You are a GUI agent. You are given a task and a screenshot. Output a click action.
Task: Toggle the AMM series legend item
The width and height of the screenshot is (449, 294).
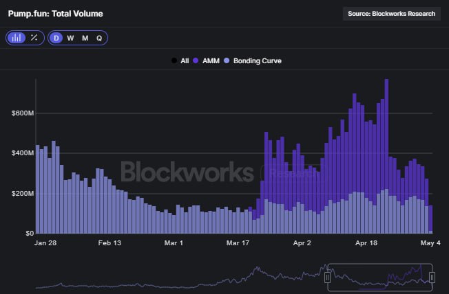point(206,60)
